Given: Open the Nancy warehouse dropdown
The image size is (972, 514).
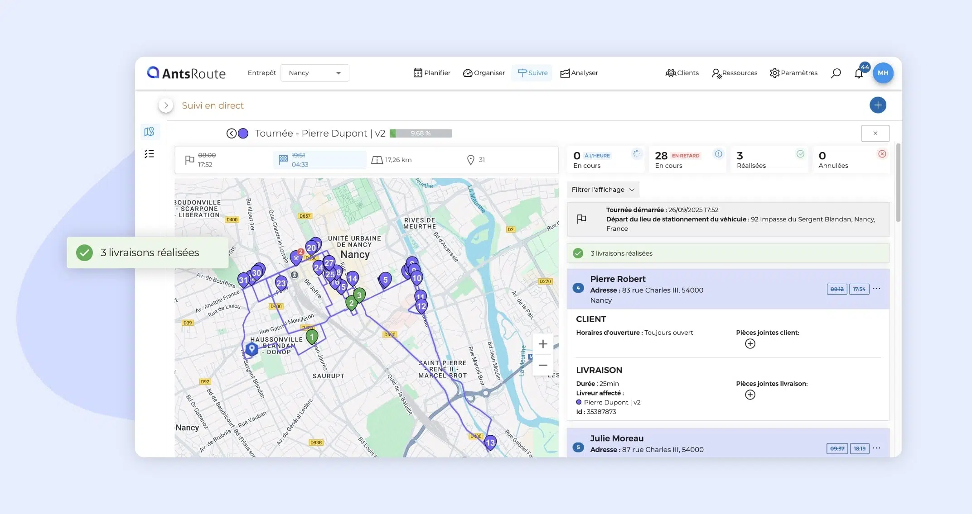Looking at the screenshot, I should tap(315, 73).
